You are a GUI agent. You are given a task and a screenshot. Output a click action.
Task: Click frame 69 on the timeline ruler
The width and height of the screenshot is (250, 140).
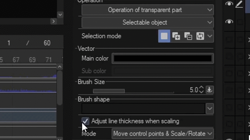click(x=32, y=60)
